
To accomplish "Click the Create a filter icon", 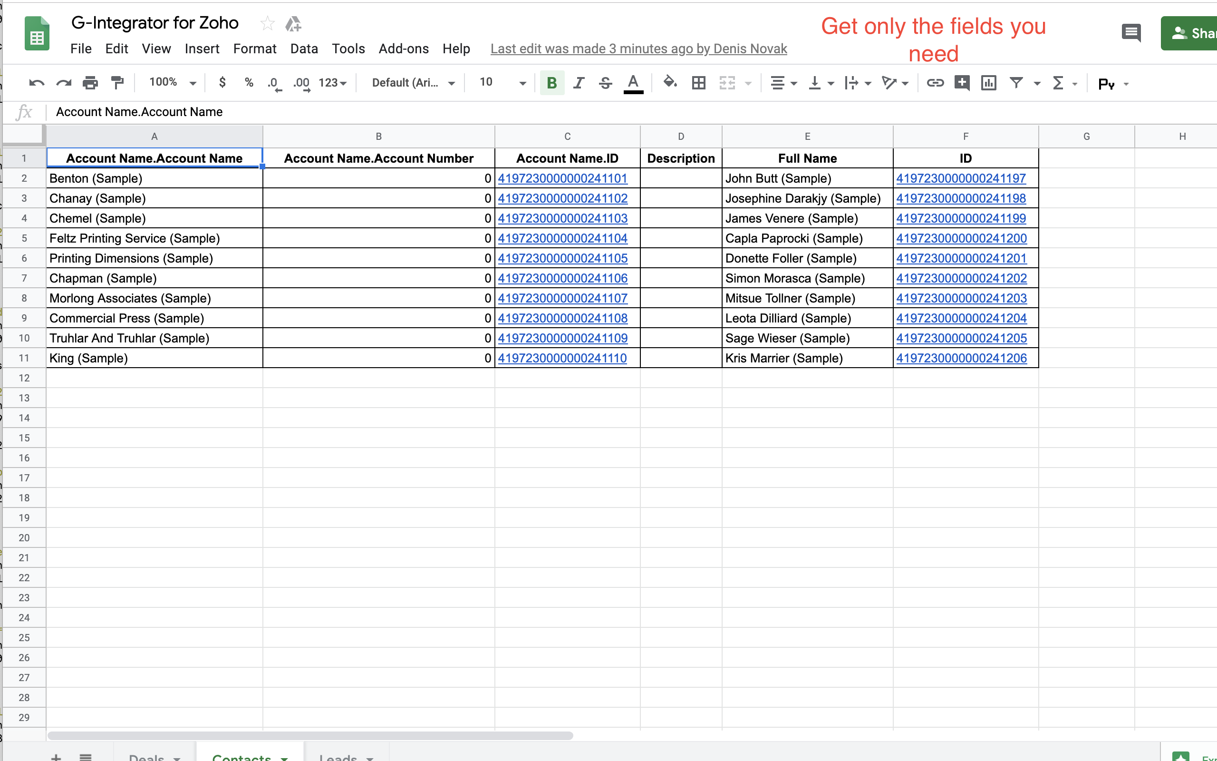I will point(1016,83).
